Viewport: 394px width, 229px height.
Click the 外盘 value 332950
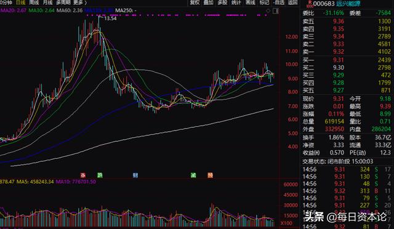(334, 129)
